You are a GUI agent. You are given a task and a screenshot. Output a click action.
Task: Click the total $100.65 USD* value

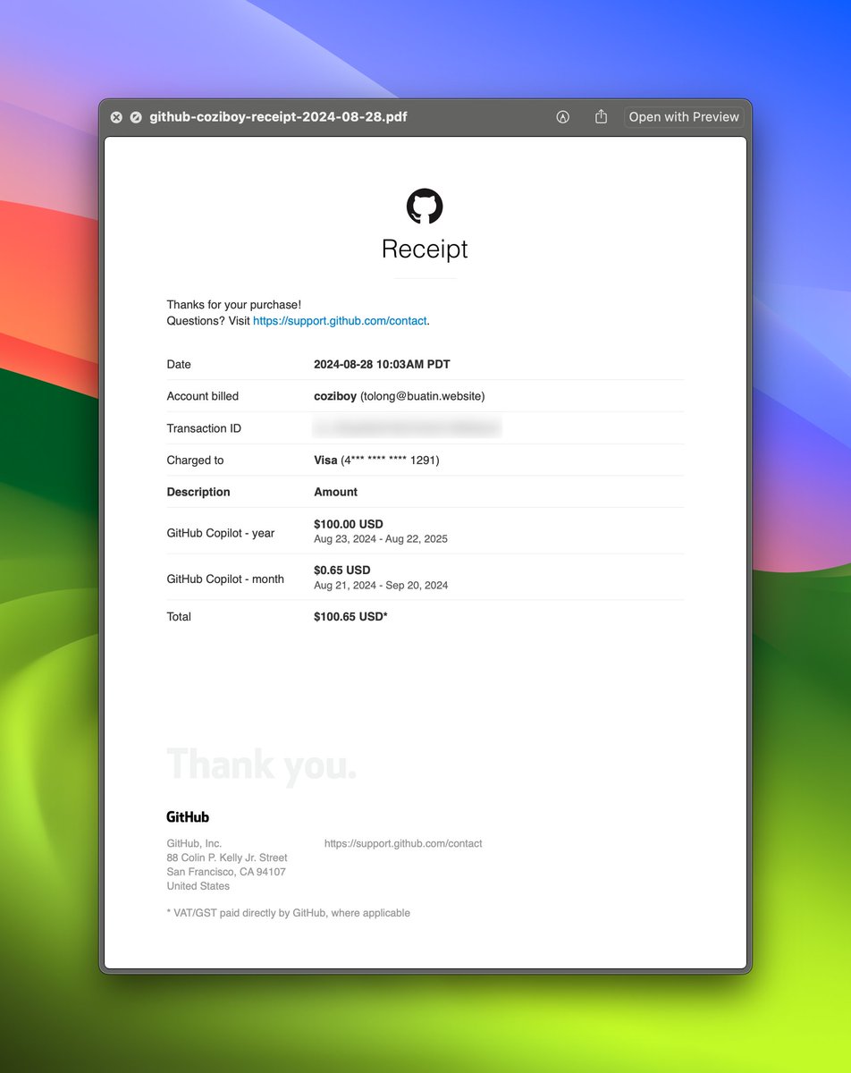[350, 617]
